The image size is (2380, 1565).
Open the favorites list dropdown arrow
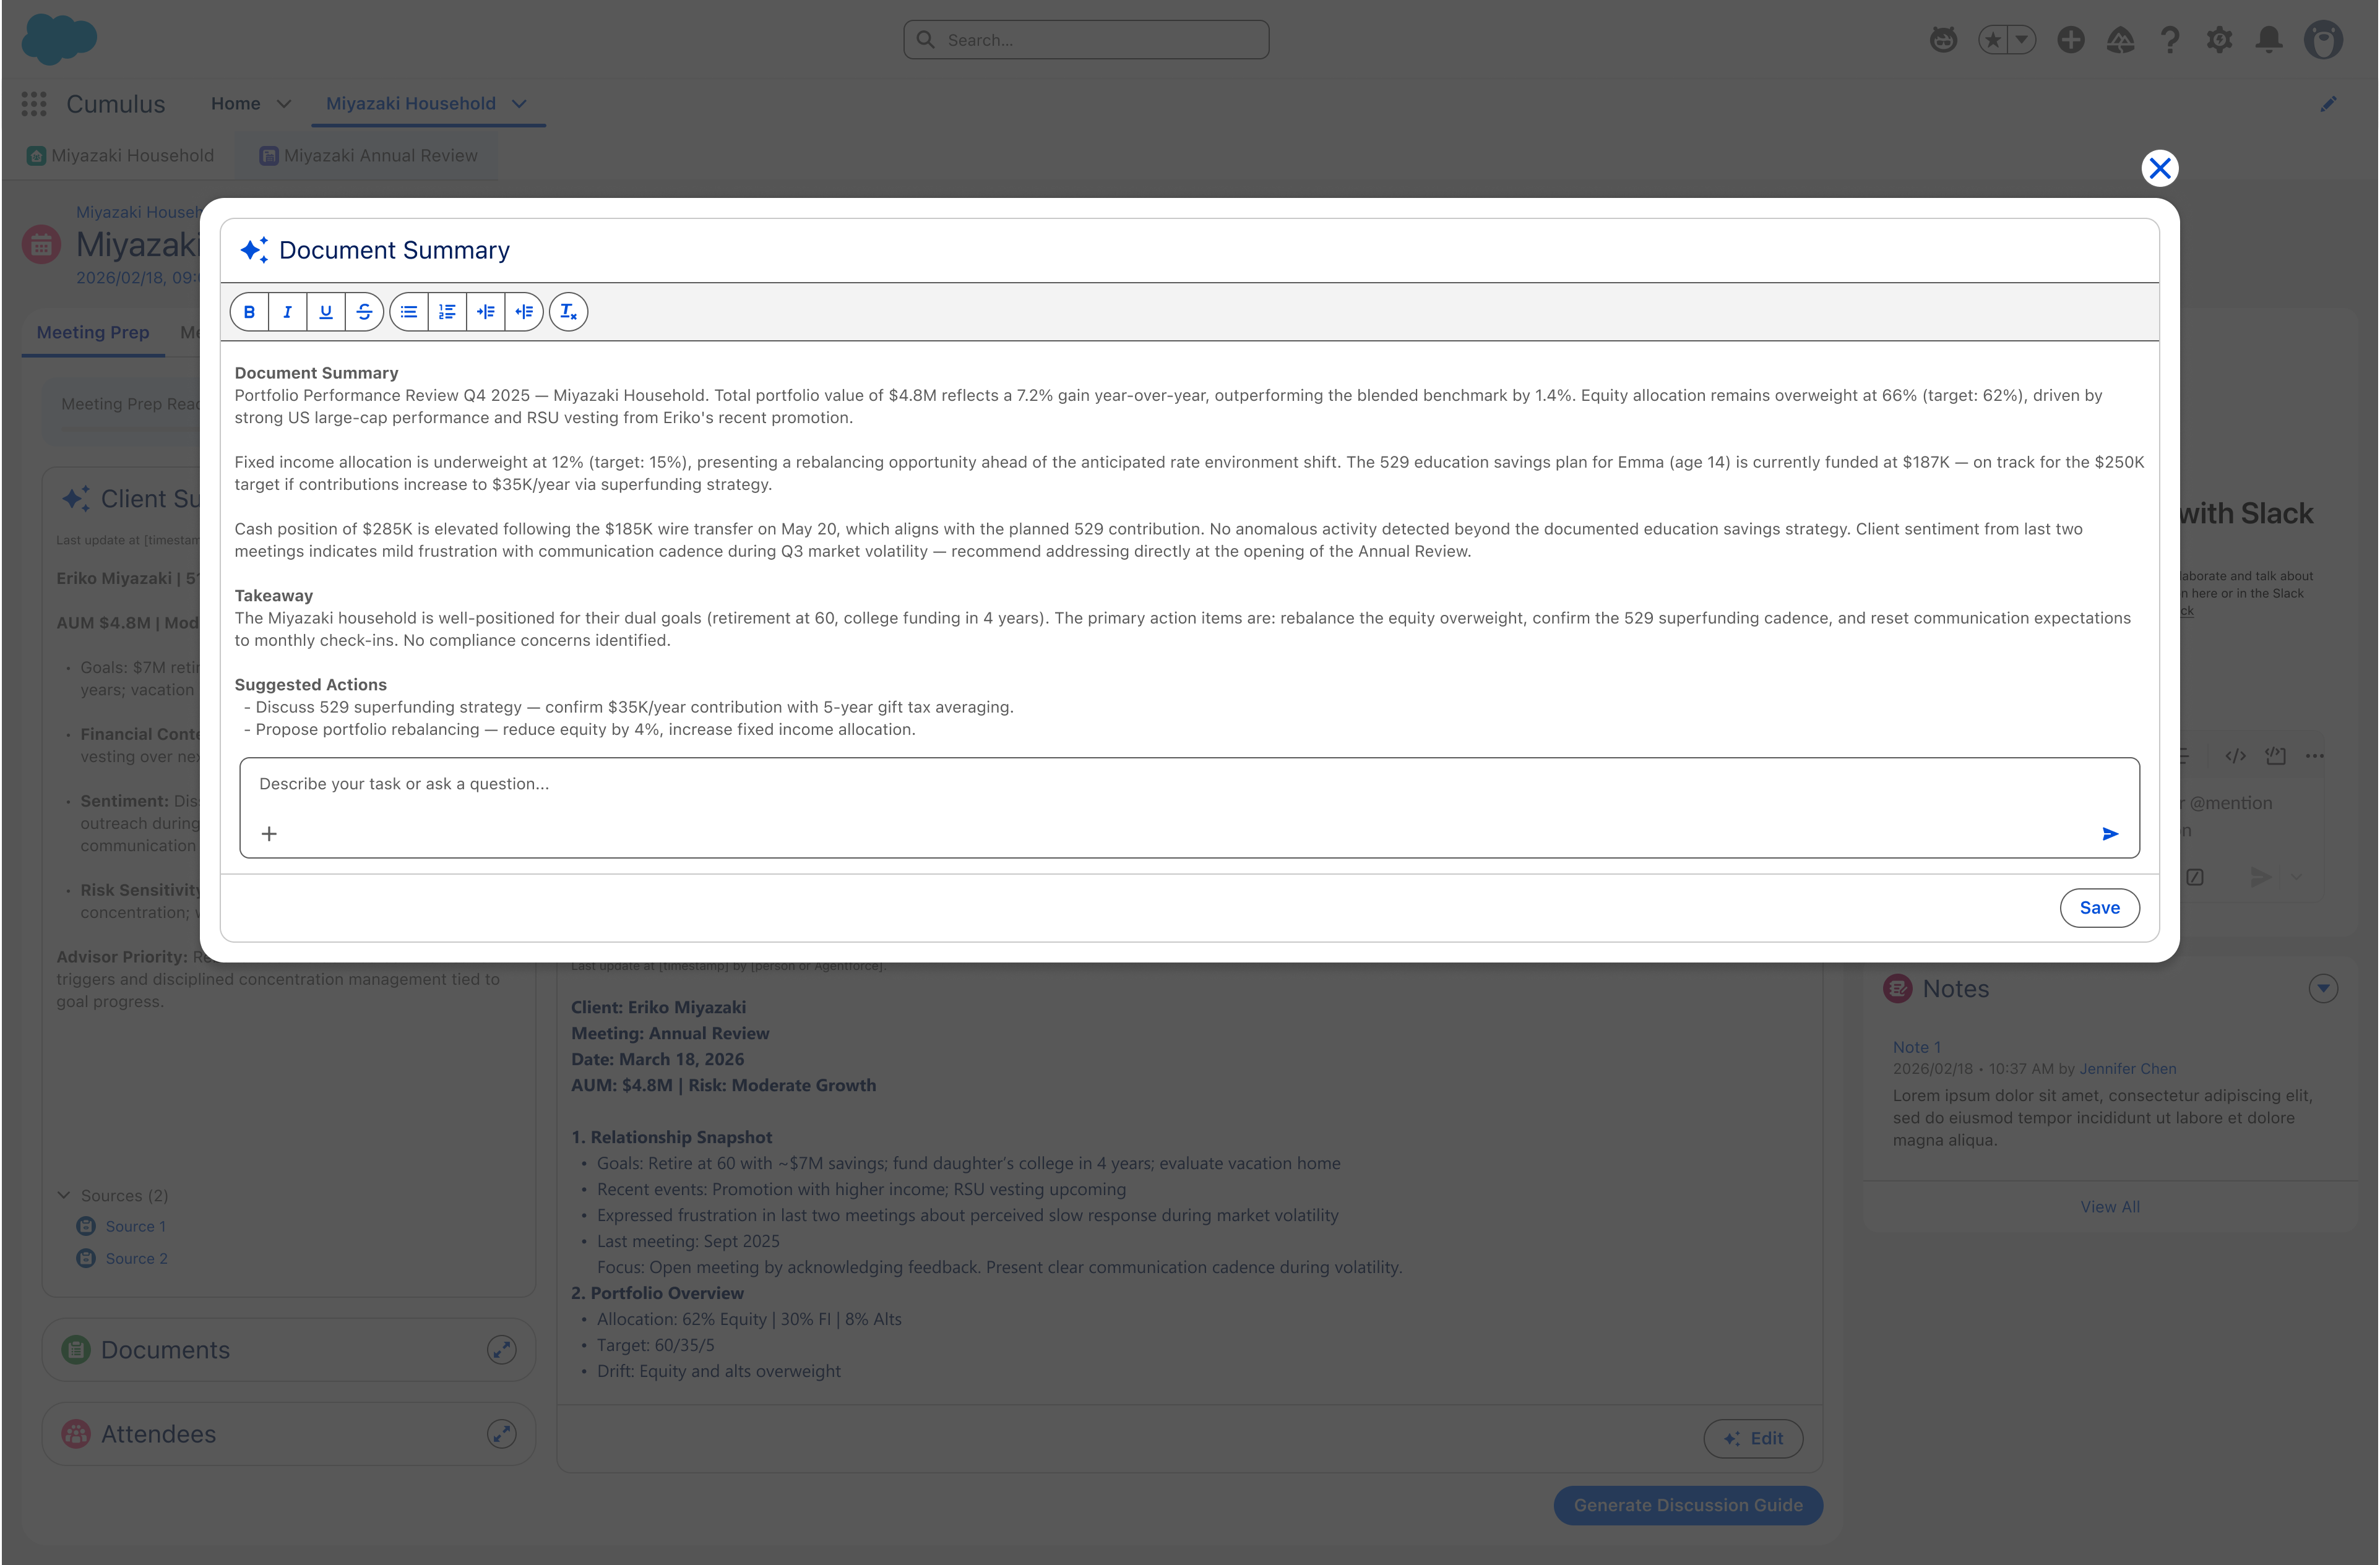[x=2022, y=40]
